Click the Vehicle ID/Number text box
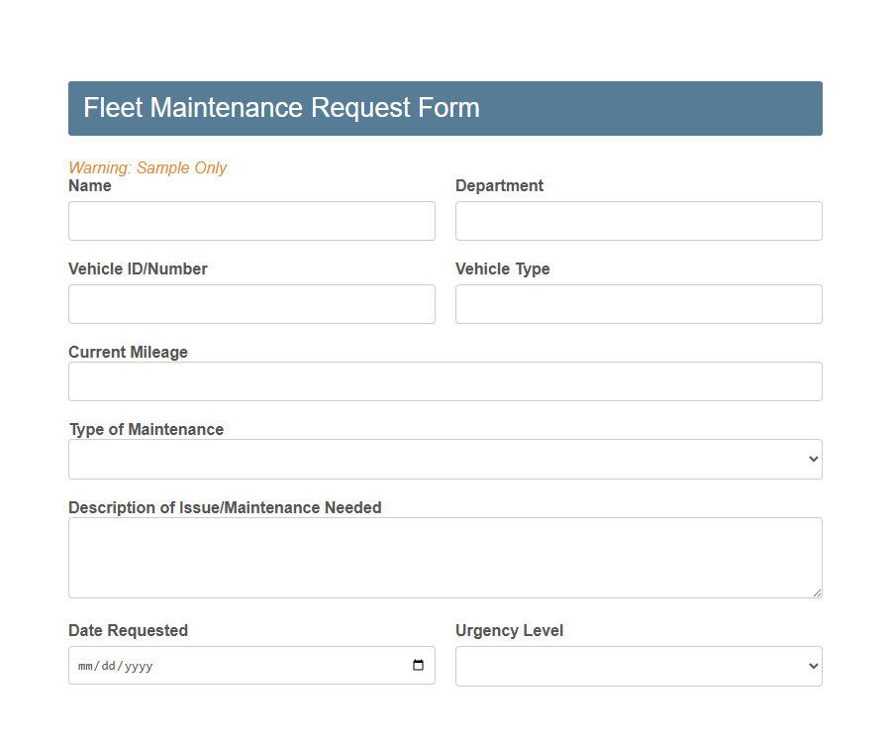Viewport: 891px width, 750px height. (251, 303)
